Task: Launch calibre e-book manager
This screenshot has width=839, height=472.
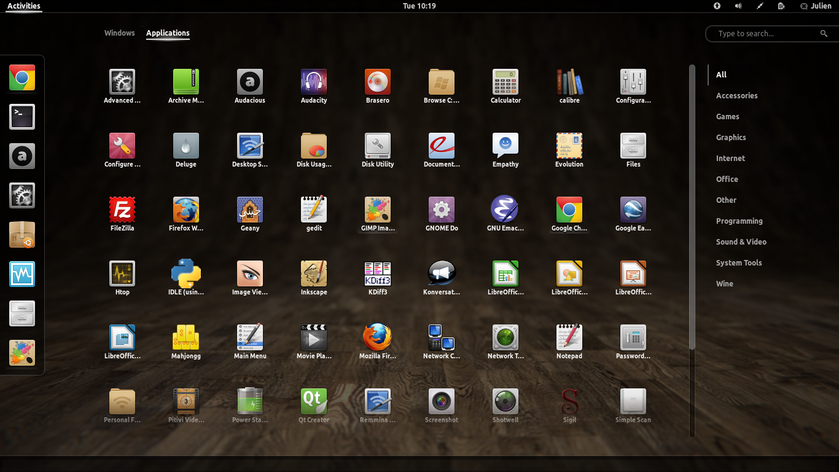Action: click(569, 86)
